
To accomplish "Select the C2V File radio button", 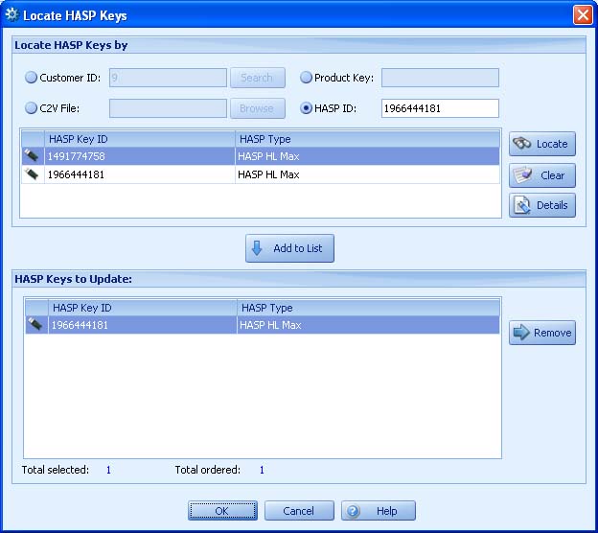I will 31,108.
